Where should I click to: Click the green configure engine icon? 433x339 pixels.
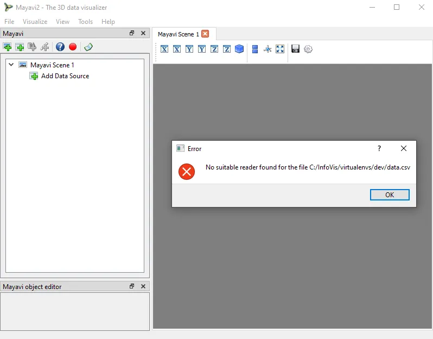[88, 47]
